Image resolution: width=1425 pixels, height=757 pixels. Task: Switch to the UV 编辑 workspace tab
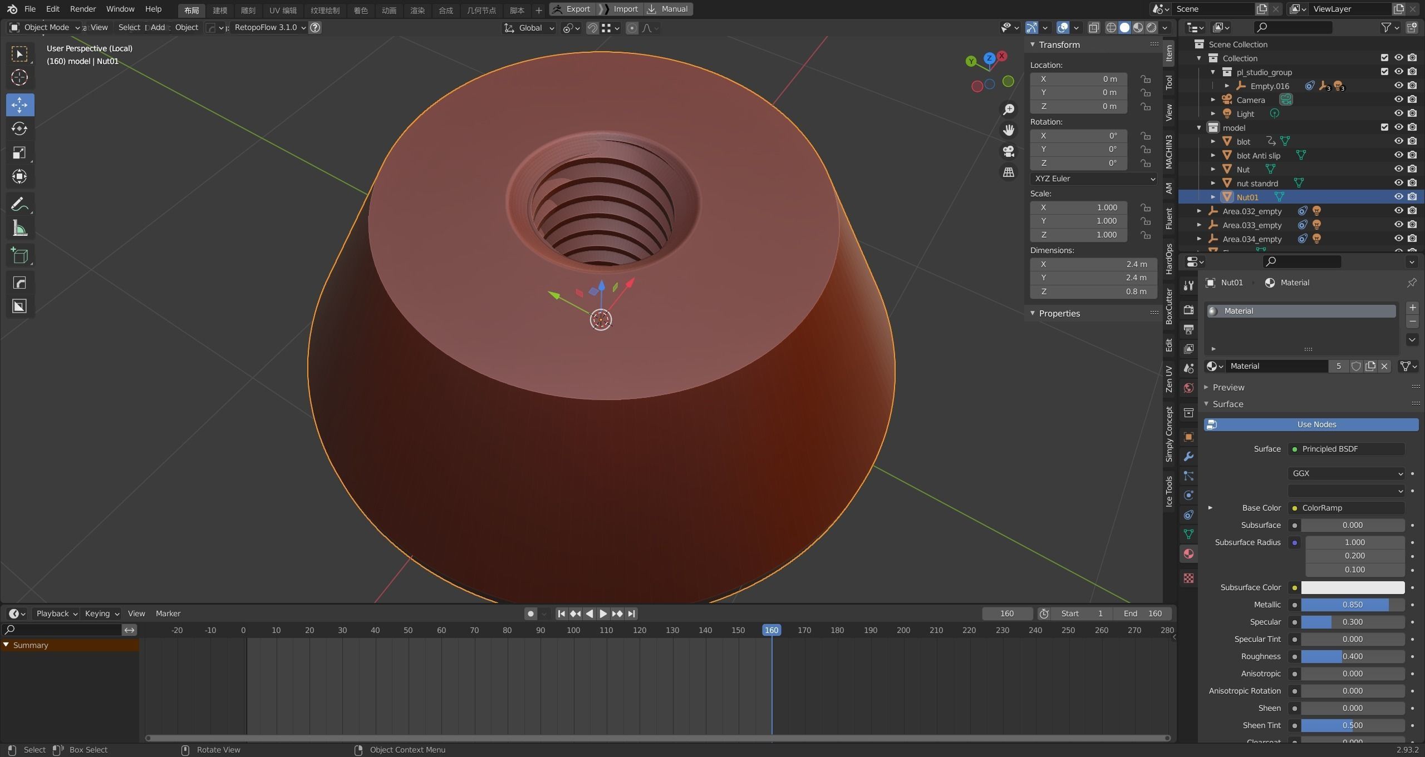[x=283, y=10]
